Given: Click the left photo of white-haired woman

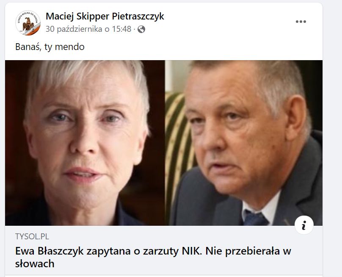Looking at the screenshot, I should click(85, 143).
